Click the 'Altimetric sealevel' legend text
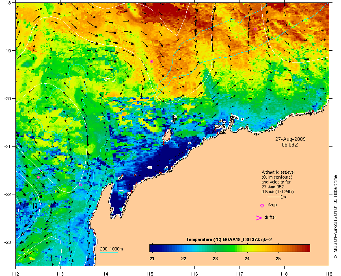 pos(278,172)
